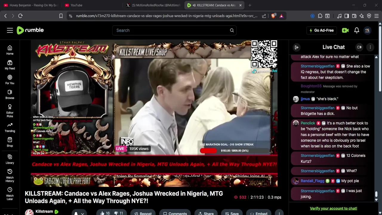The image size is (382, 215).
Task: Open Watch Later in sidebar
Action: click(10, 194)
